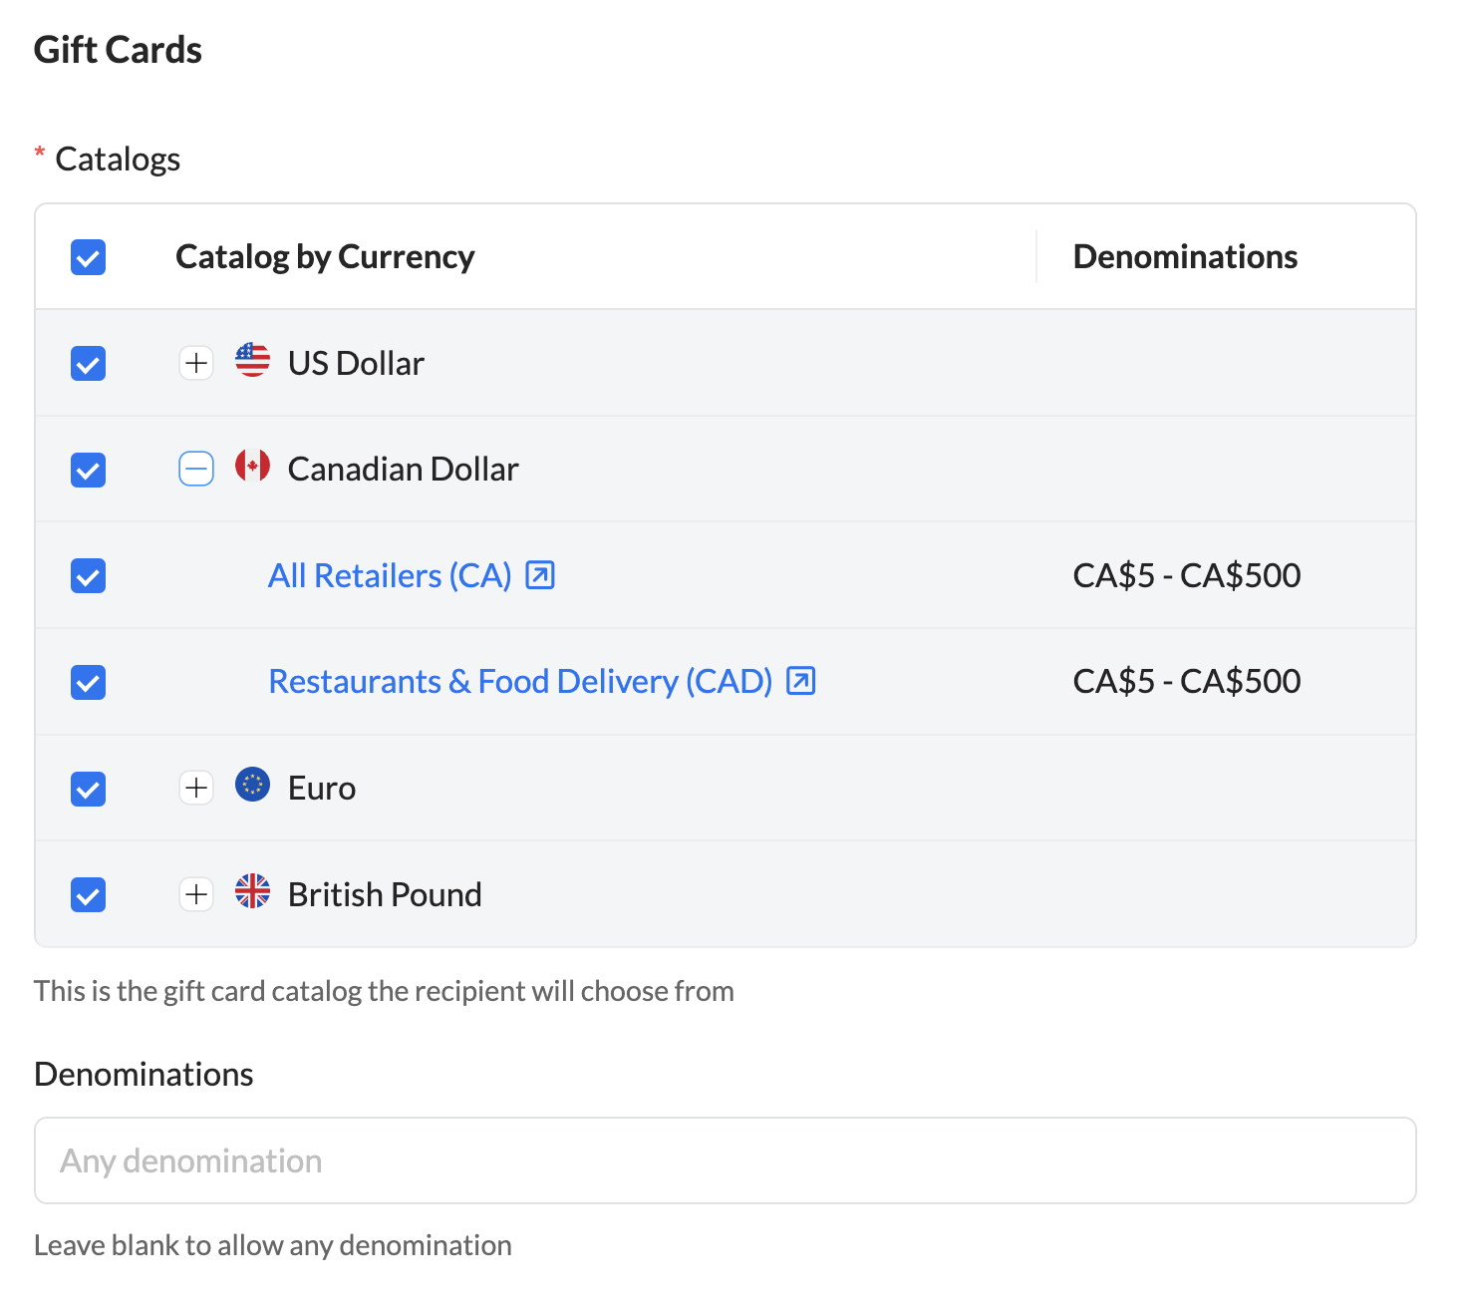Click the Euro flag icon

(x=252, y=786)
